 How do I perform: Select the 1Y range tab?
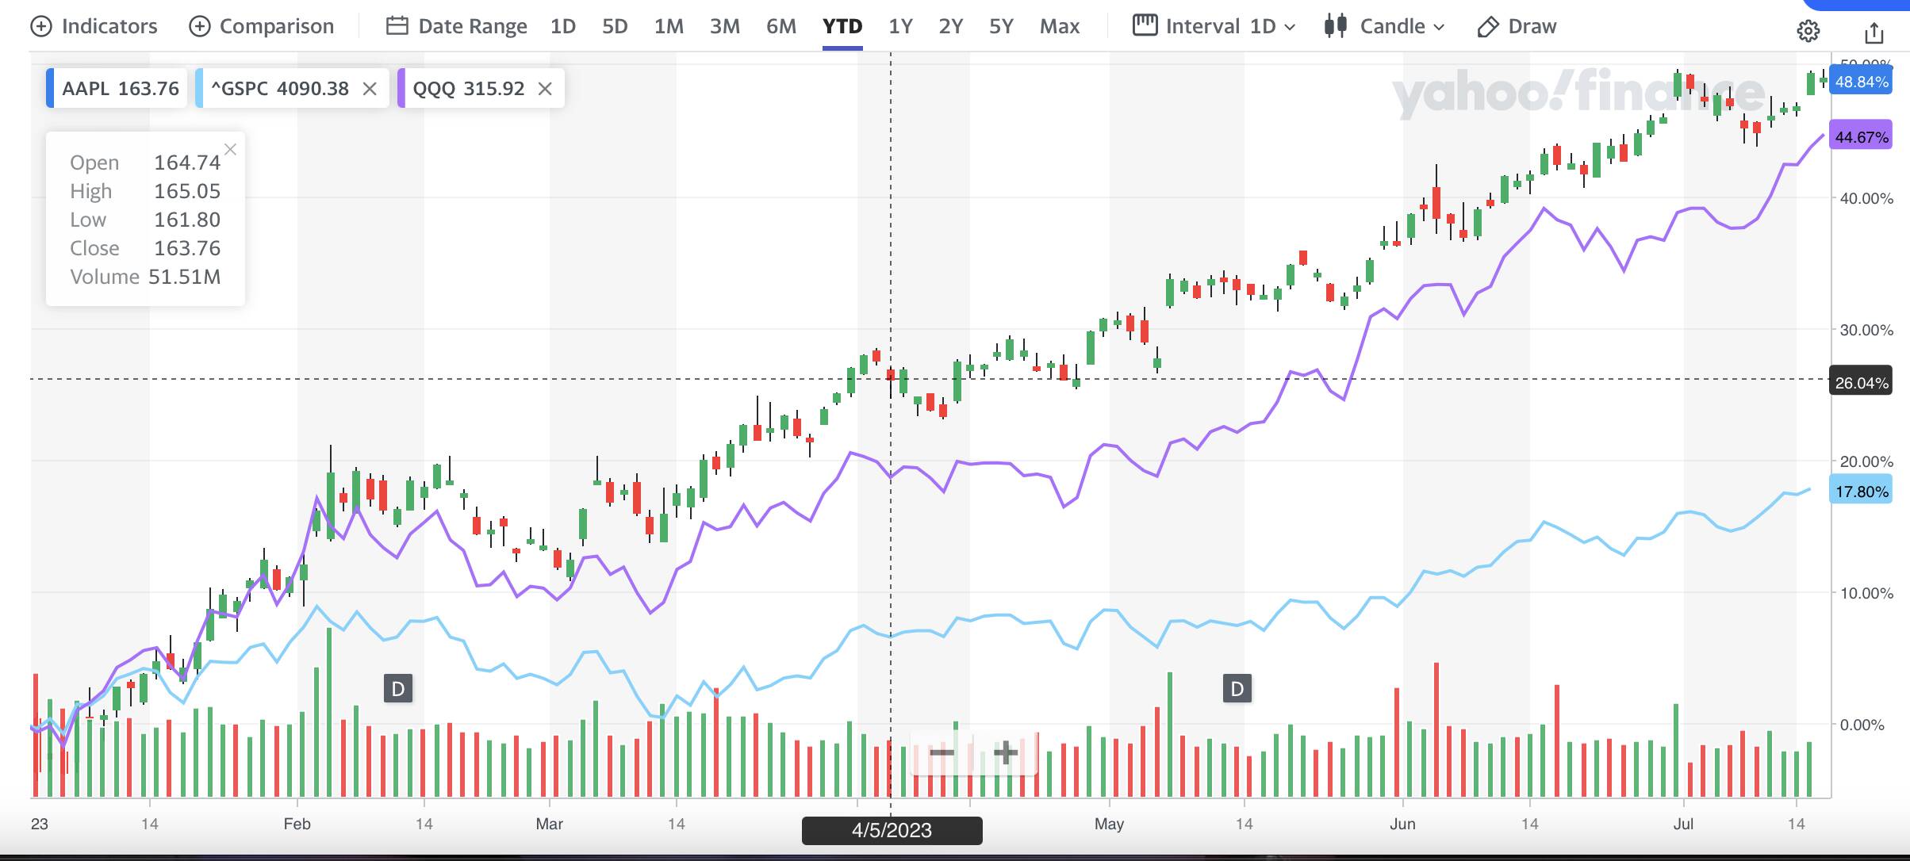[900, 26]
